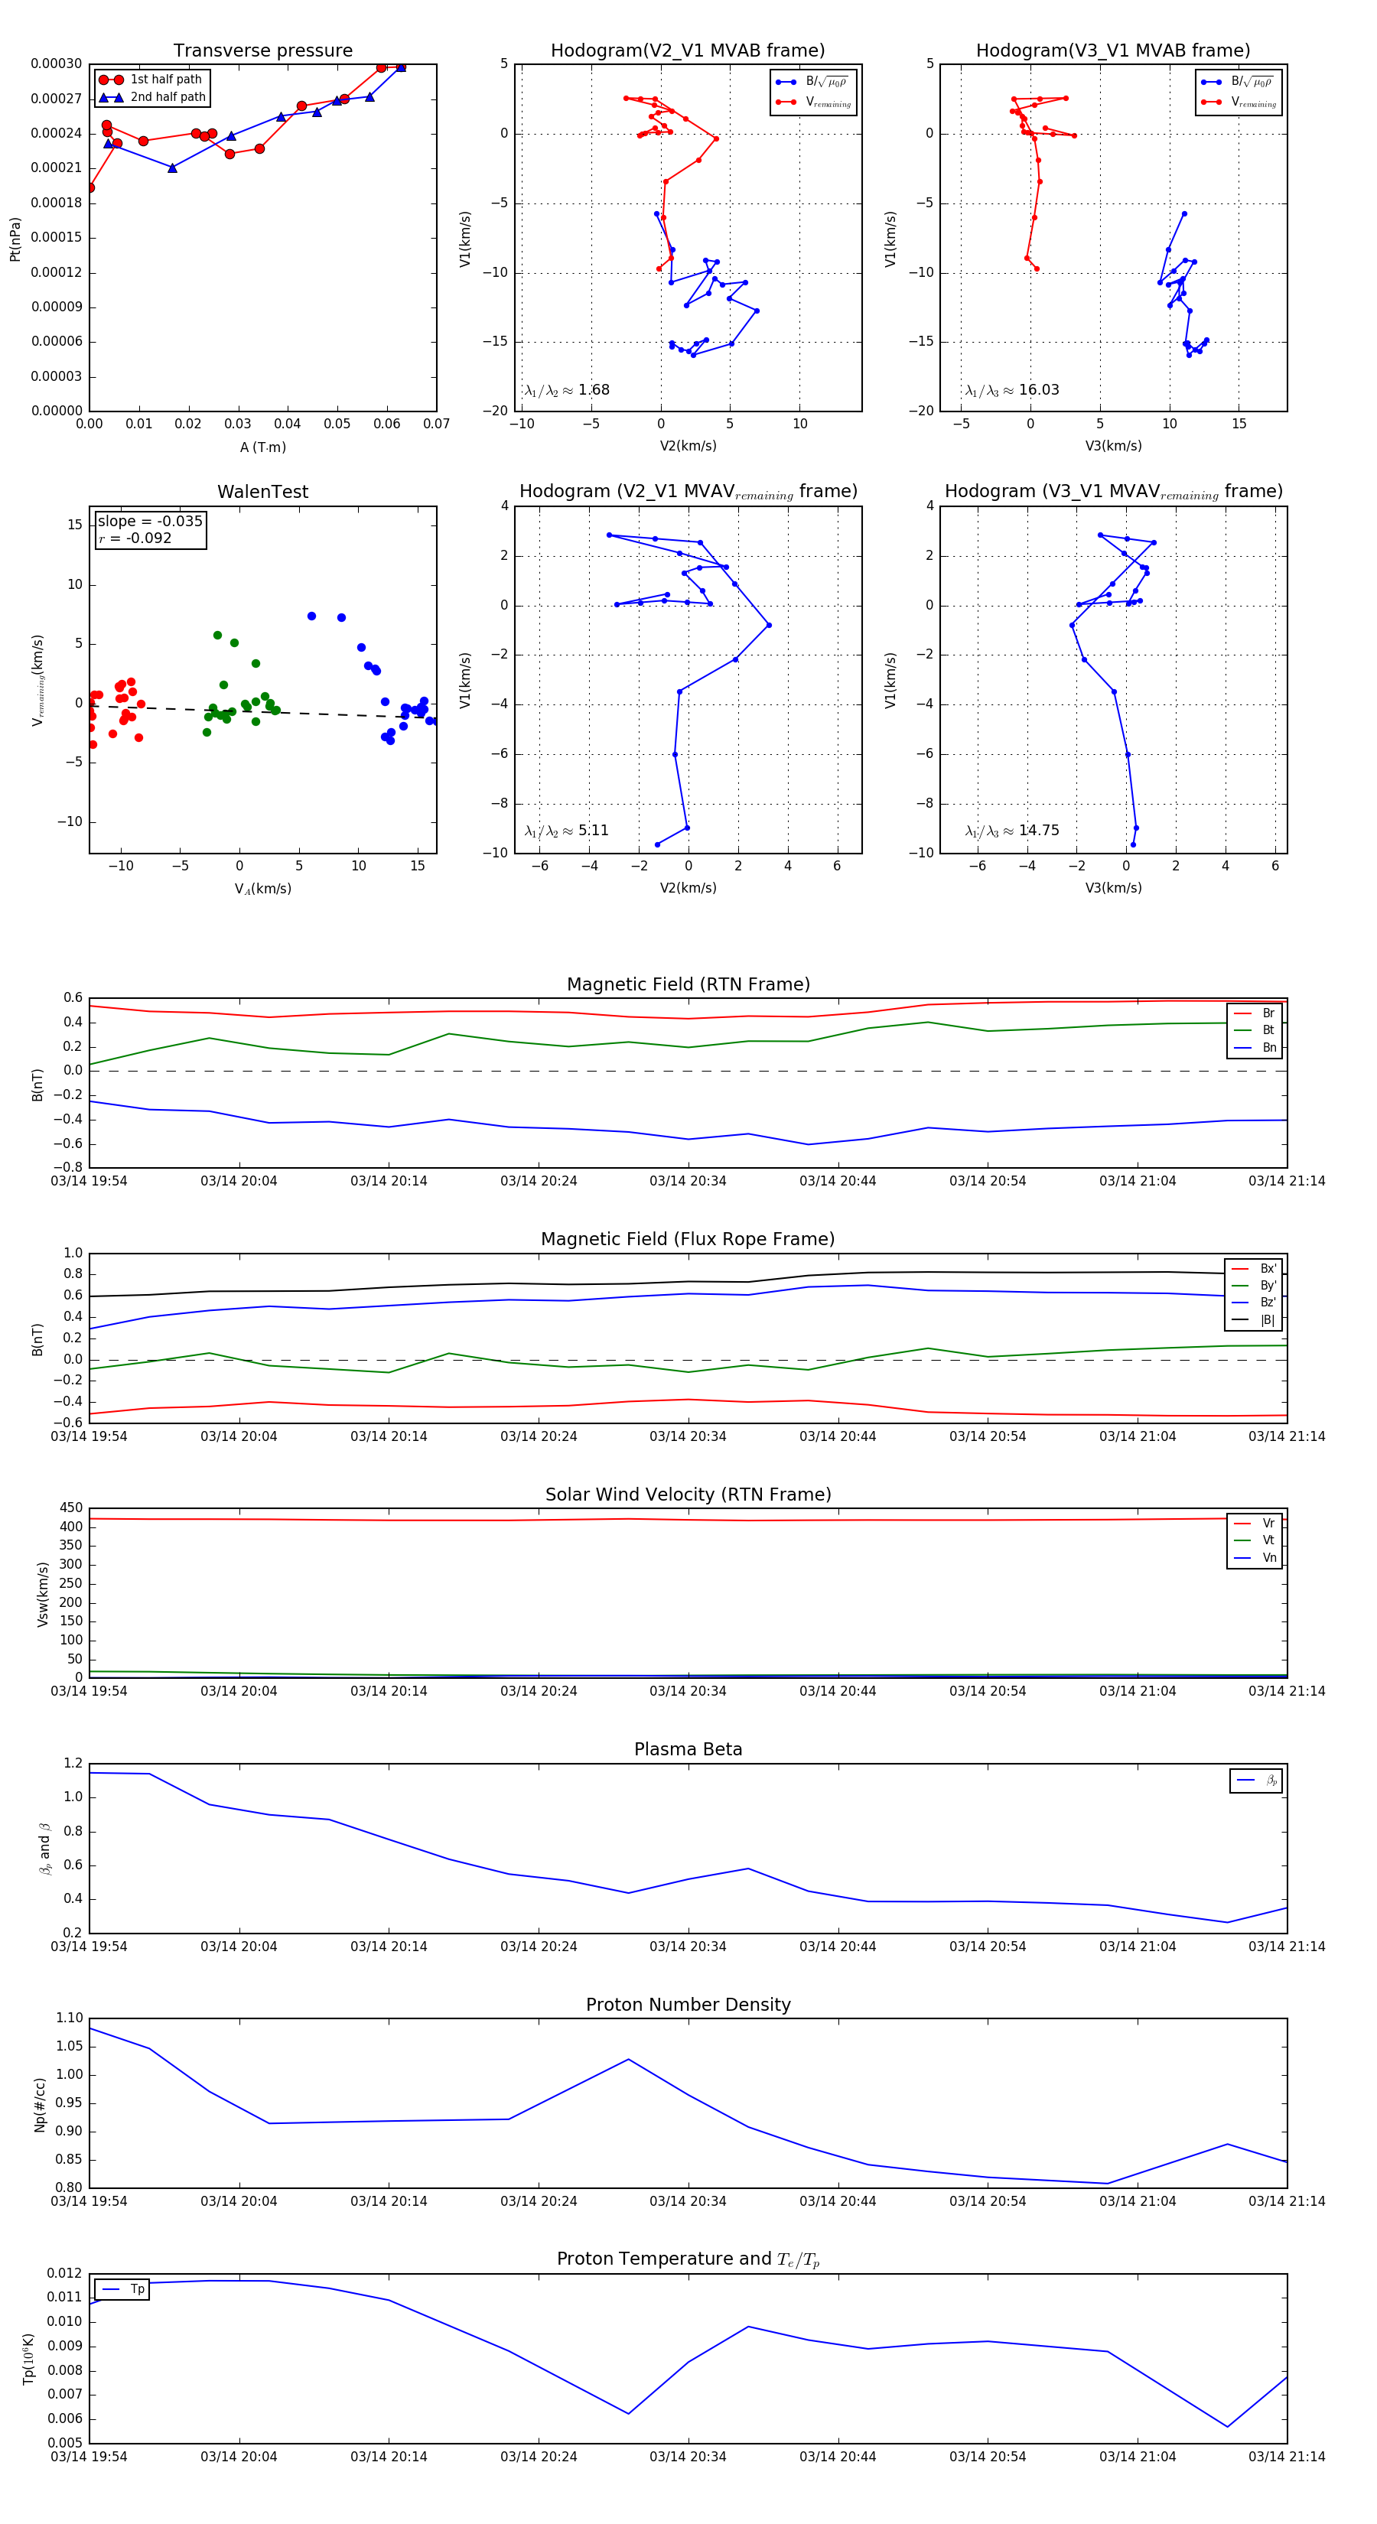Viewport: 1377px width, 2524px height.
Task: Click the Bn legend entry
Action: click(x=1255, y=1047)
